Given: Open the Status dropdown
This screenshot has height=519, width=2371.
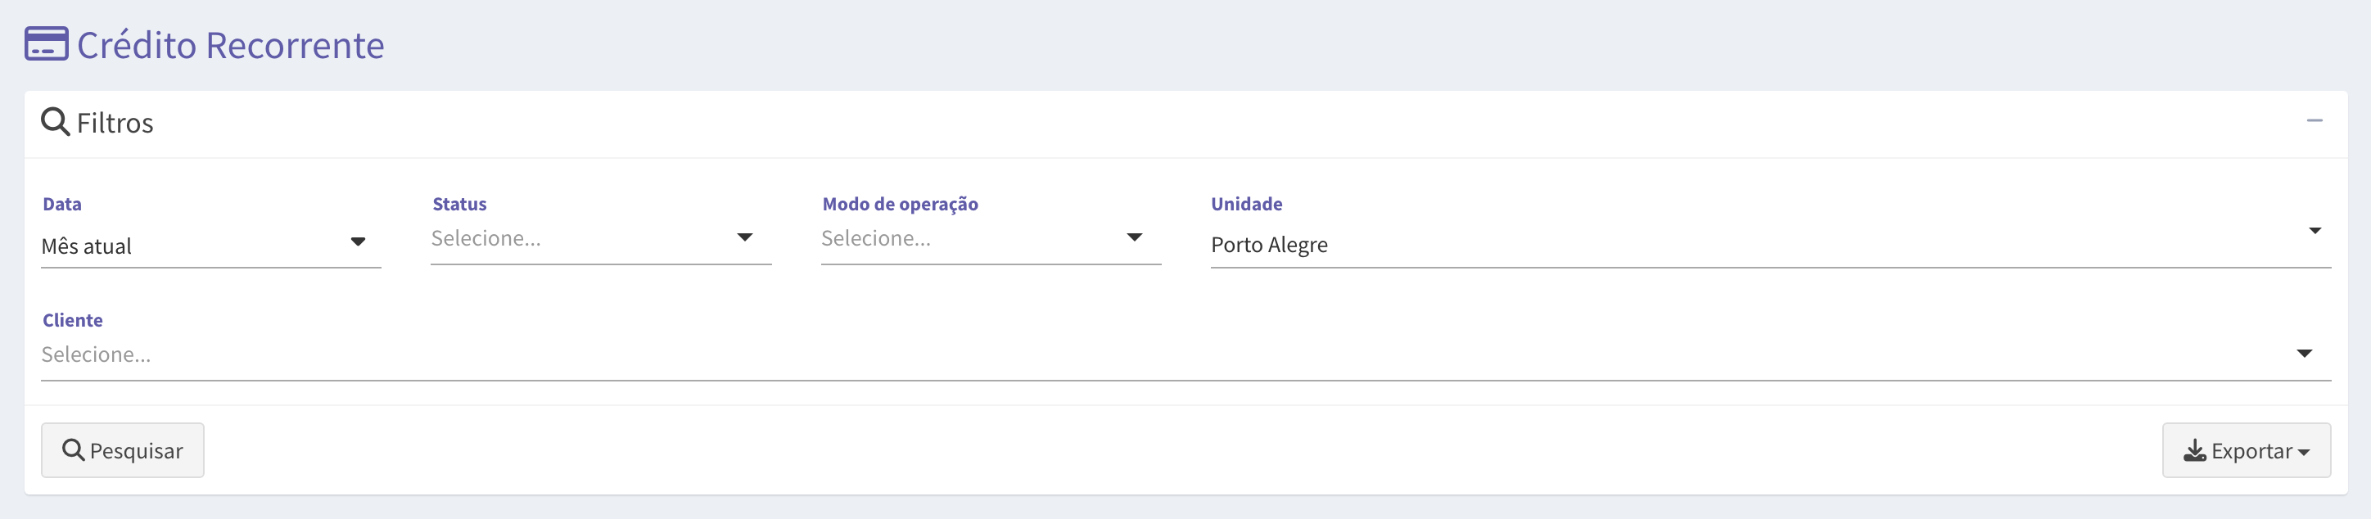Looking at the screenshot, I should tap(601, 239).
